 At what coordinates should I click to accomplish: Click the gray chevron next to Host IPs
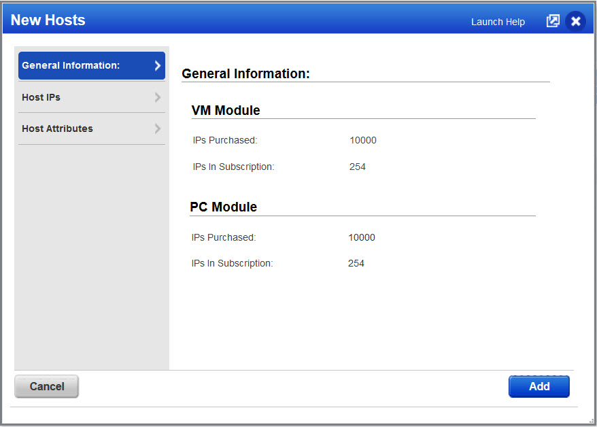pyautogui.click(x=157, y=97)
